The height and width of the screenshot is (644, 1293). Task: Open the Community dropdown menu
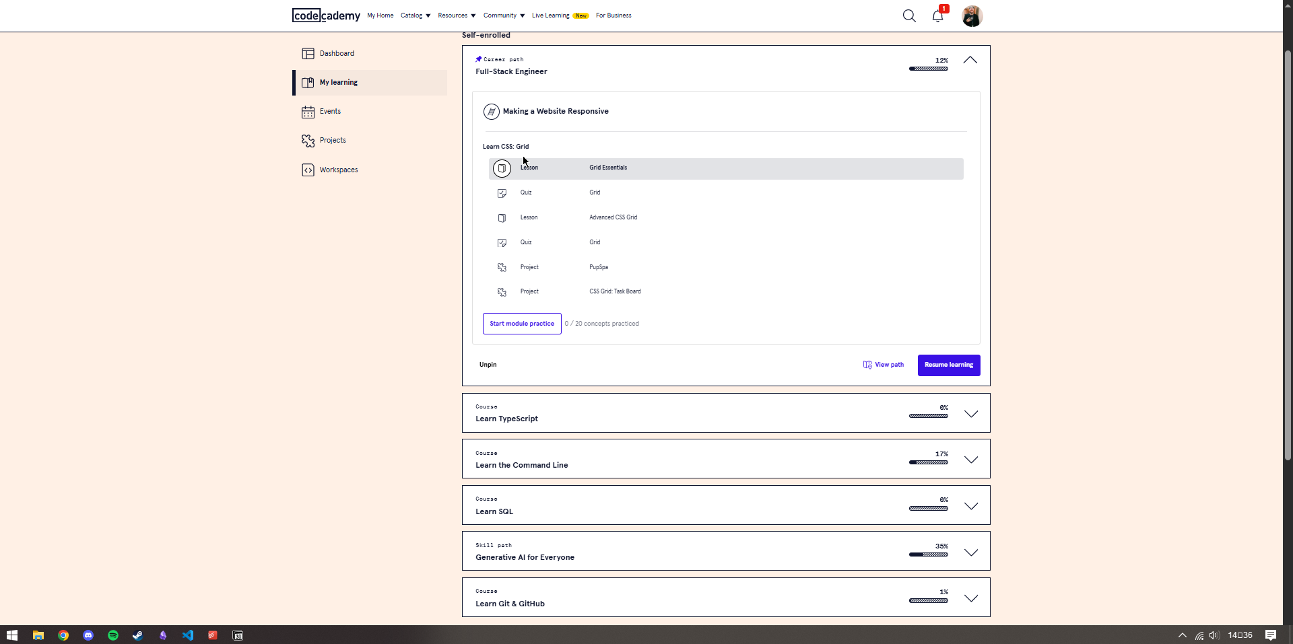[x=504, y=15]
